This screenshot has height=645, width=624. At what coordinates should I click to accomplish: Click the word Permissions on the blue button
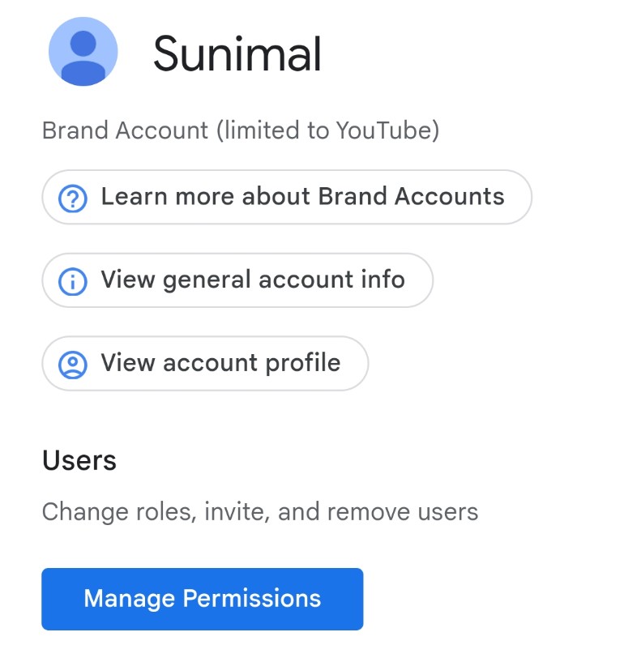252,598
